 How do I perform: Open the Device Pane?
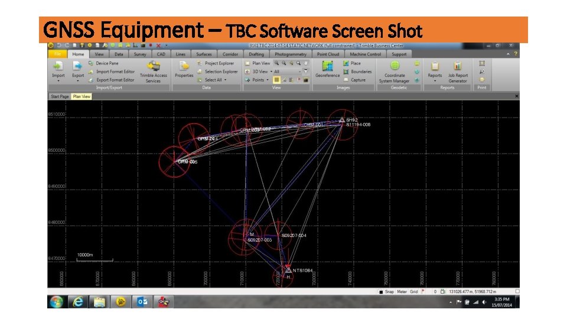point(103,63)
